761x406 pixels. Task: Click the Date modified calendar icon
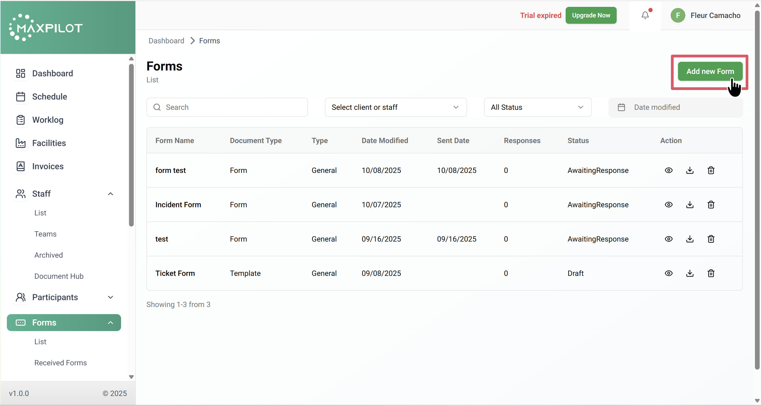[x=621, y=107]
